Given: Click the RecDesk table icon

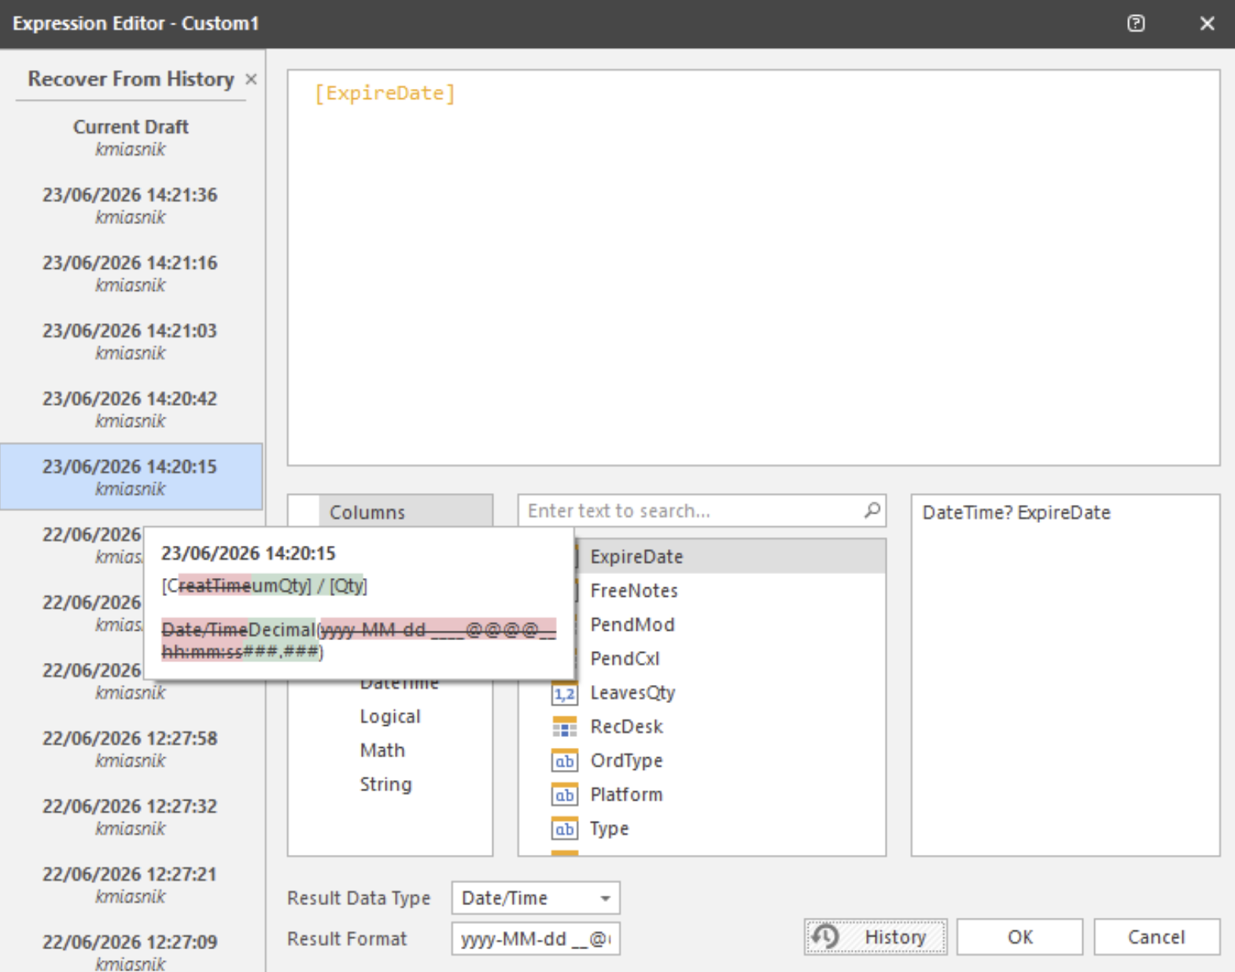Looking at the screenshot, I should 565,727.
